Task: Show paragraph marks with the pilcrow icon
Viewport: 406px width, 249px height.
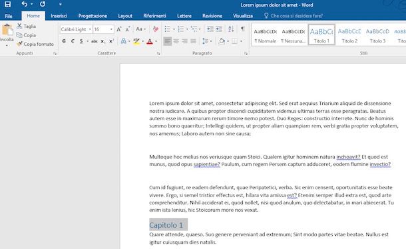Action: 243,29
